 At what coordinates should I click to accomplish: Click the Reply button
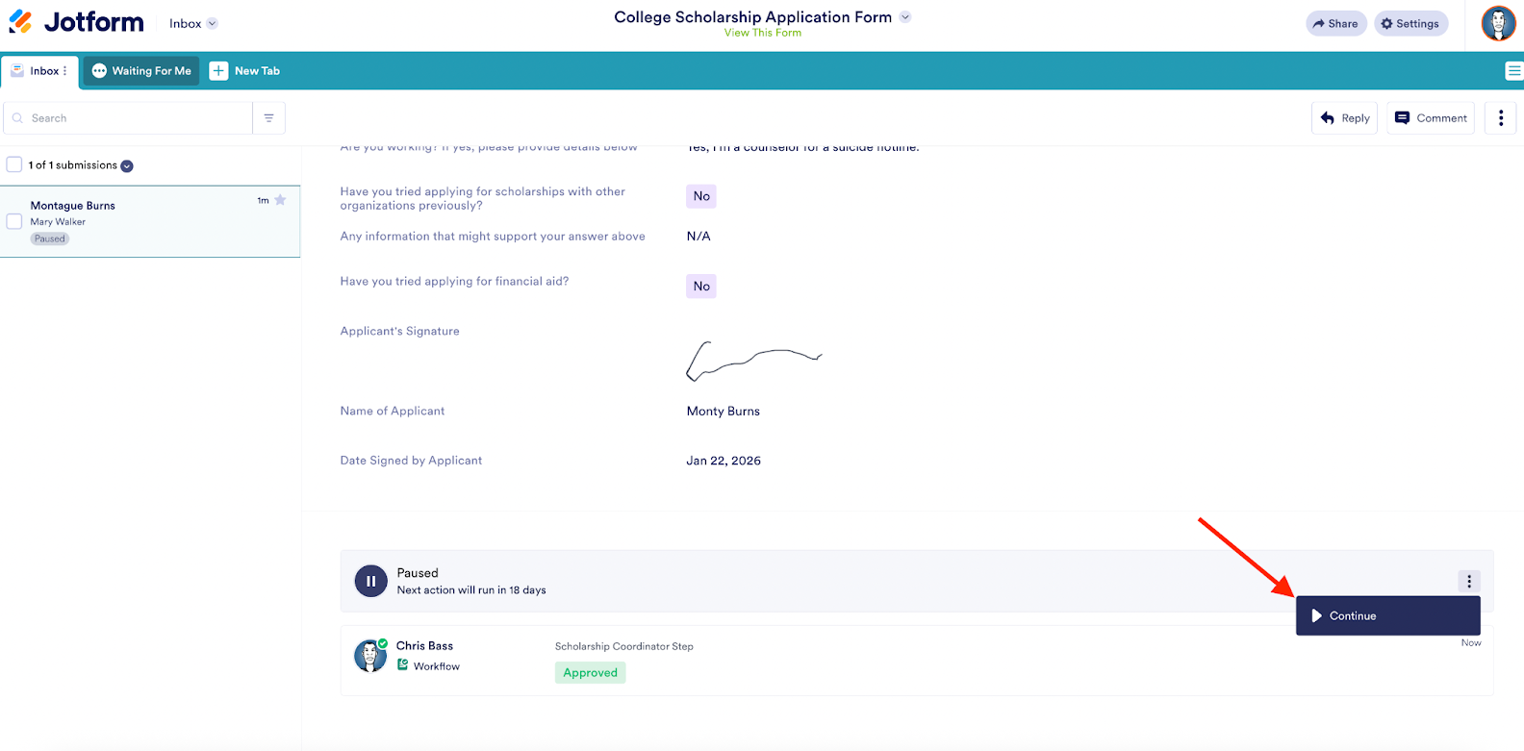pyautogui.click(x=1344, y=118)
